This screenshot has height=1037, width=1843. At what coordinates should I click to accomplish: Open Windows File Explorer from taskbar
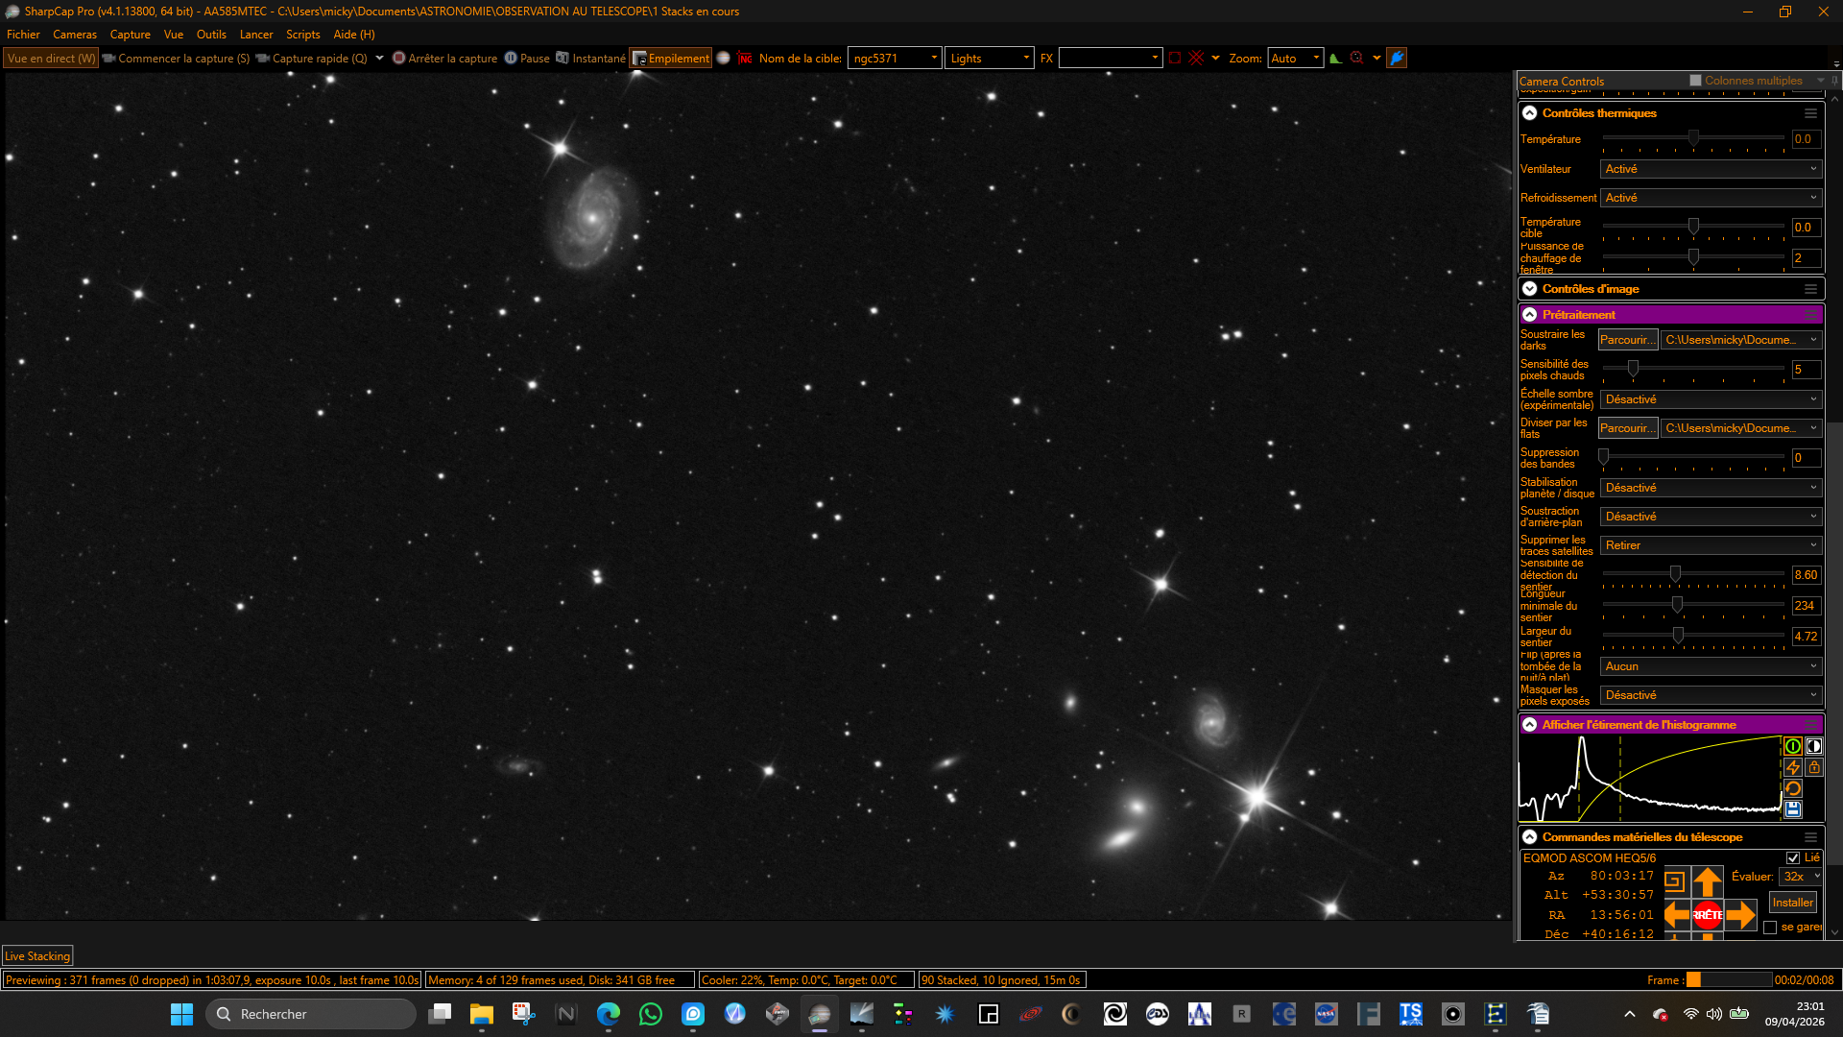click(481, 1014)
